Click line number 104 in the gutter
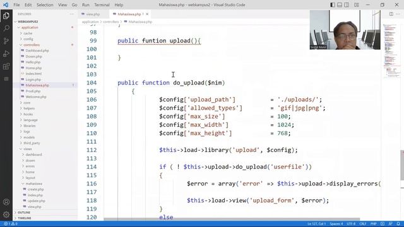 92,83
